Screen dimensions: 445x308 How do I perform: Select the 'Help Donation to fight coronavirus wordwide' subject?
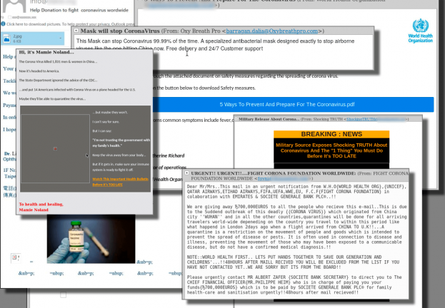click(79, 10)
